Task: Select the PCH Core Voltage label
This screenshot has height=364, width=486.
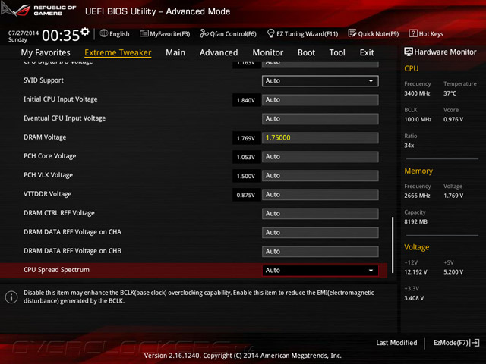Action: point(49,156)
